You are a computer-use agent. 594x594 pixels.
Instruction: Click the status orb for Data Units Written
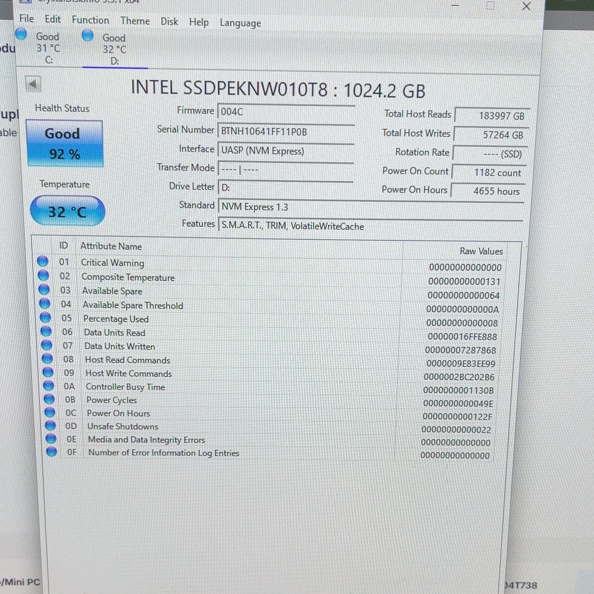point(47,345)
